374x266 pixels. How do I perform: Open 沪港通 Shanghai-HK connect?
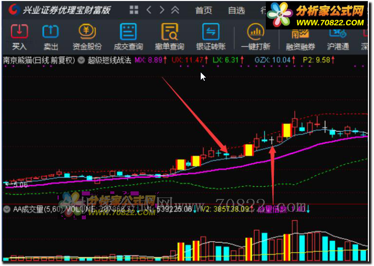(338, 39)
